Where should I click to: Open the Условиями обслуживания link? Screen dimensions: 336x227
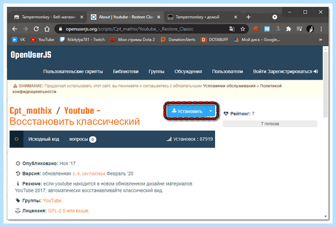click(229, 86)
